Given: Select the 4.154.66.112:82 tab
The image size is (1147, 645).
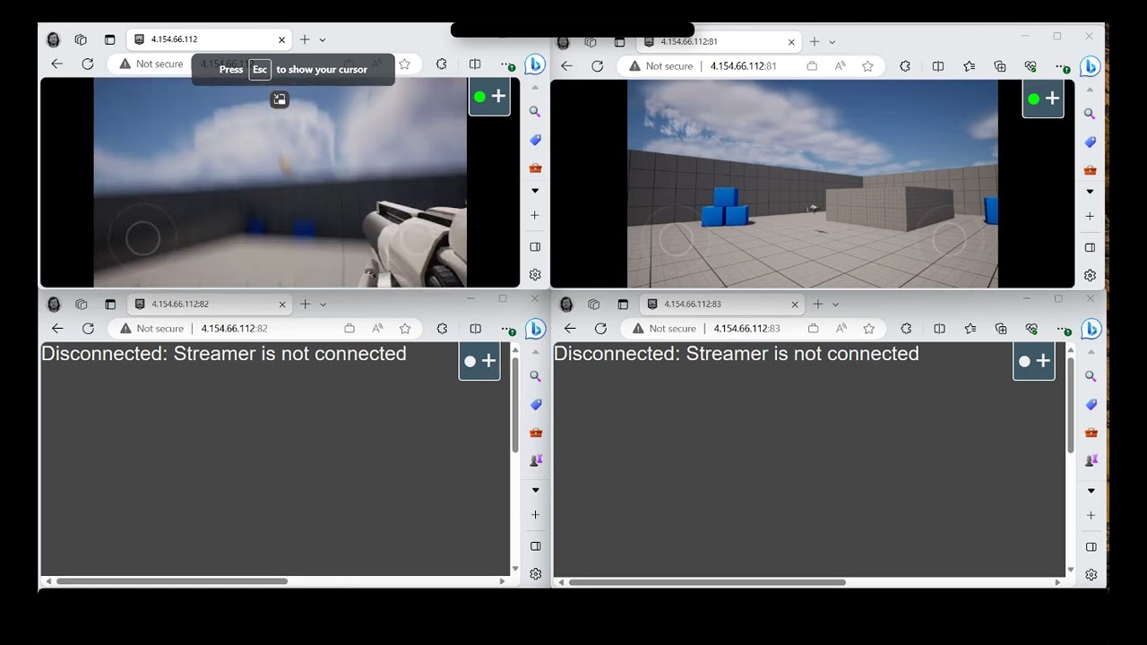Looking at the screenshot, I should point(211,305).
